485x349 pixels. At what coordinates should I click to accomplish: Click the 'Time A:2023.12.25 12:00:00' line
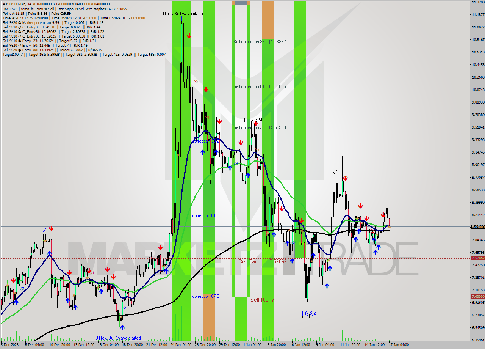tap(25, 18)
